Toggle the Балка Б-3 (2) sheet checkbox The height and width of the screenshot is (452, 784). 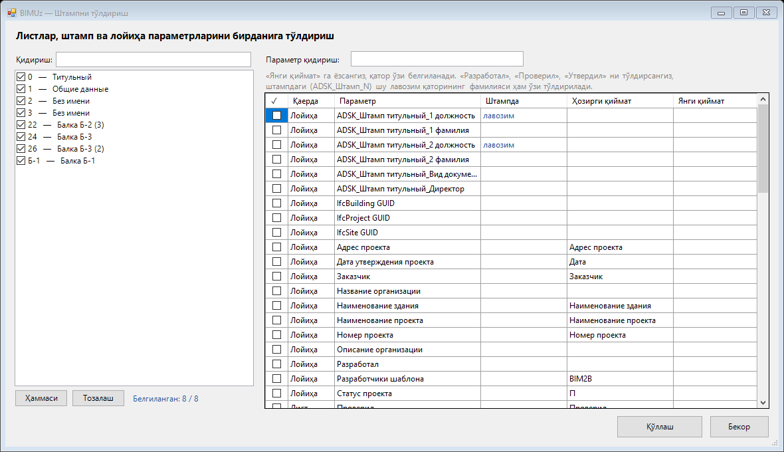21,149
